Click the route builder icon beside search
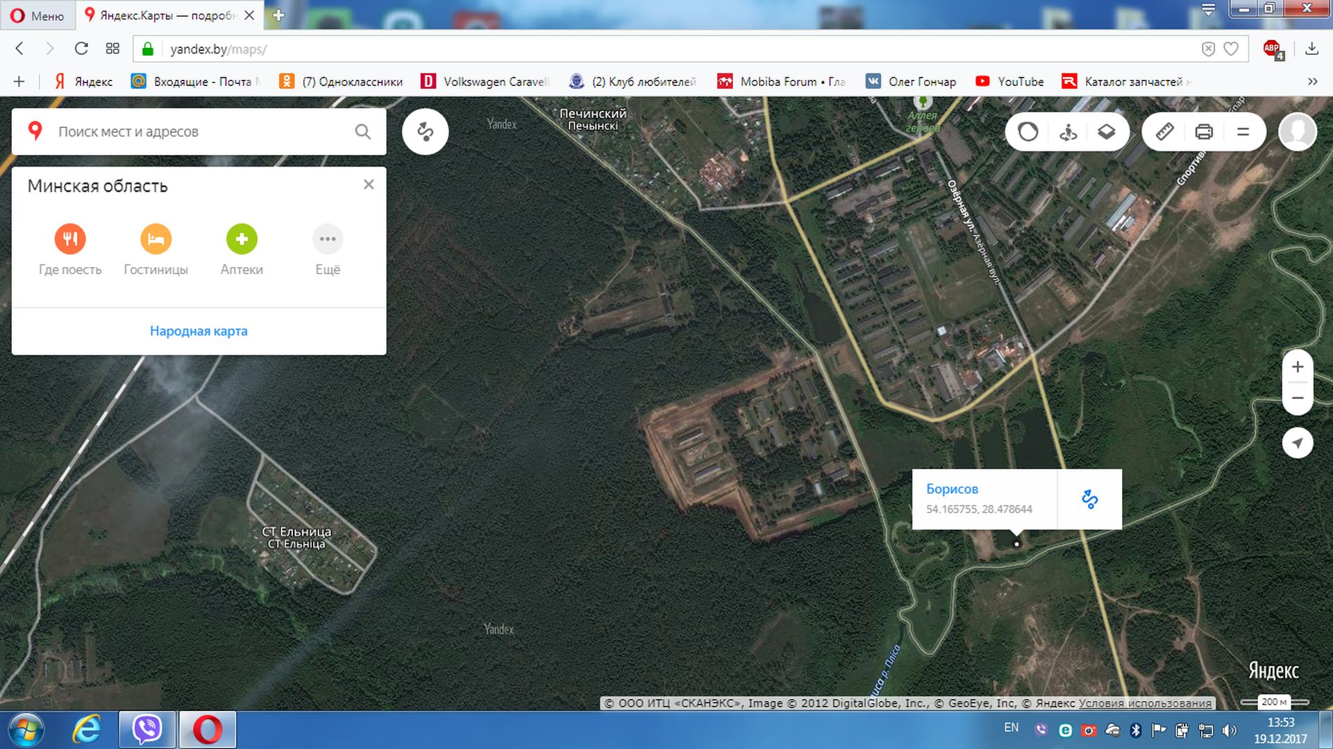This screenshot has height=749, width=1333. coord(425,132)
